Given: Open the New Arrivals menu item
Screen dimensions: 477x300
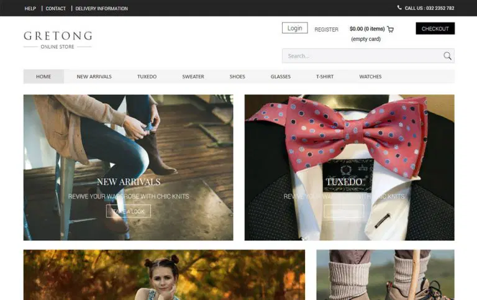Looking at the screenshot, I should (94, 76).
